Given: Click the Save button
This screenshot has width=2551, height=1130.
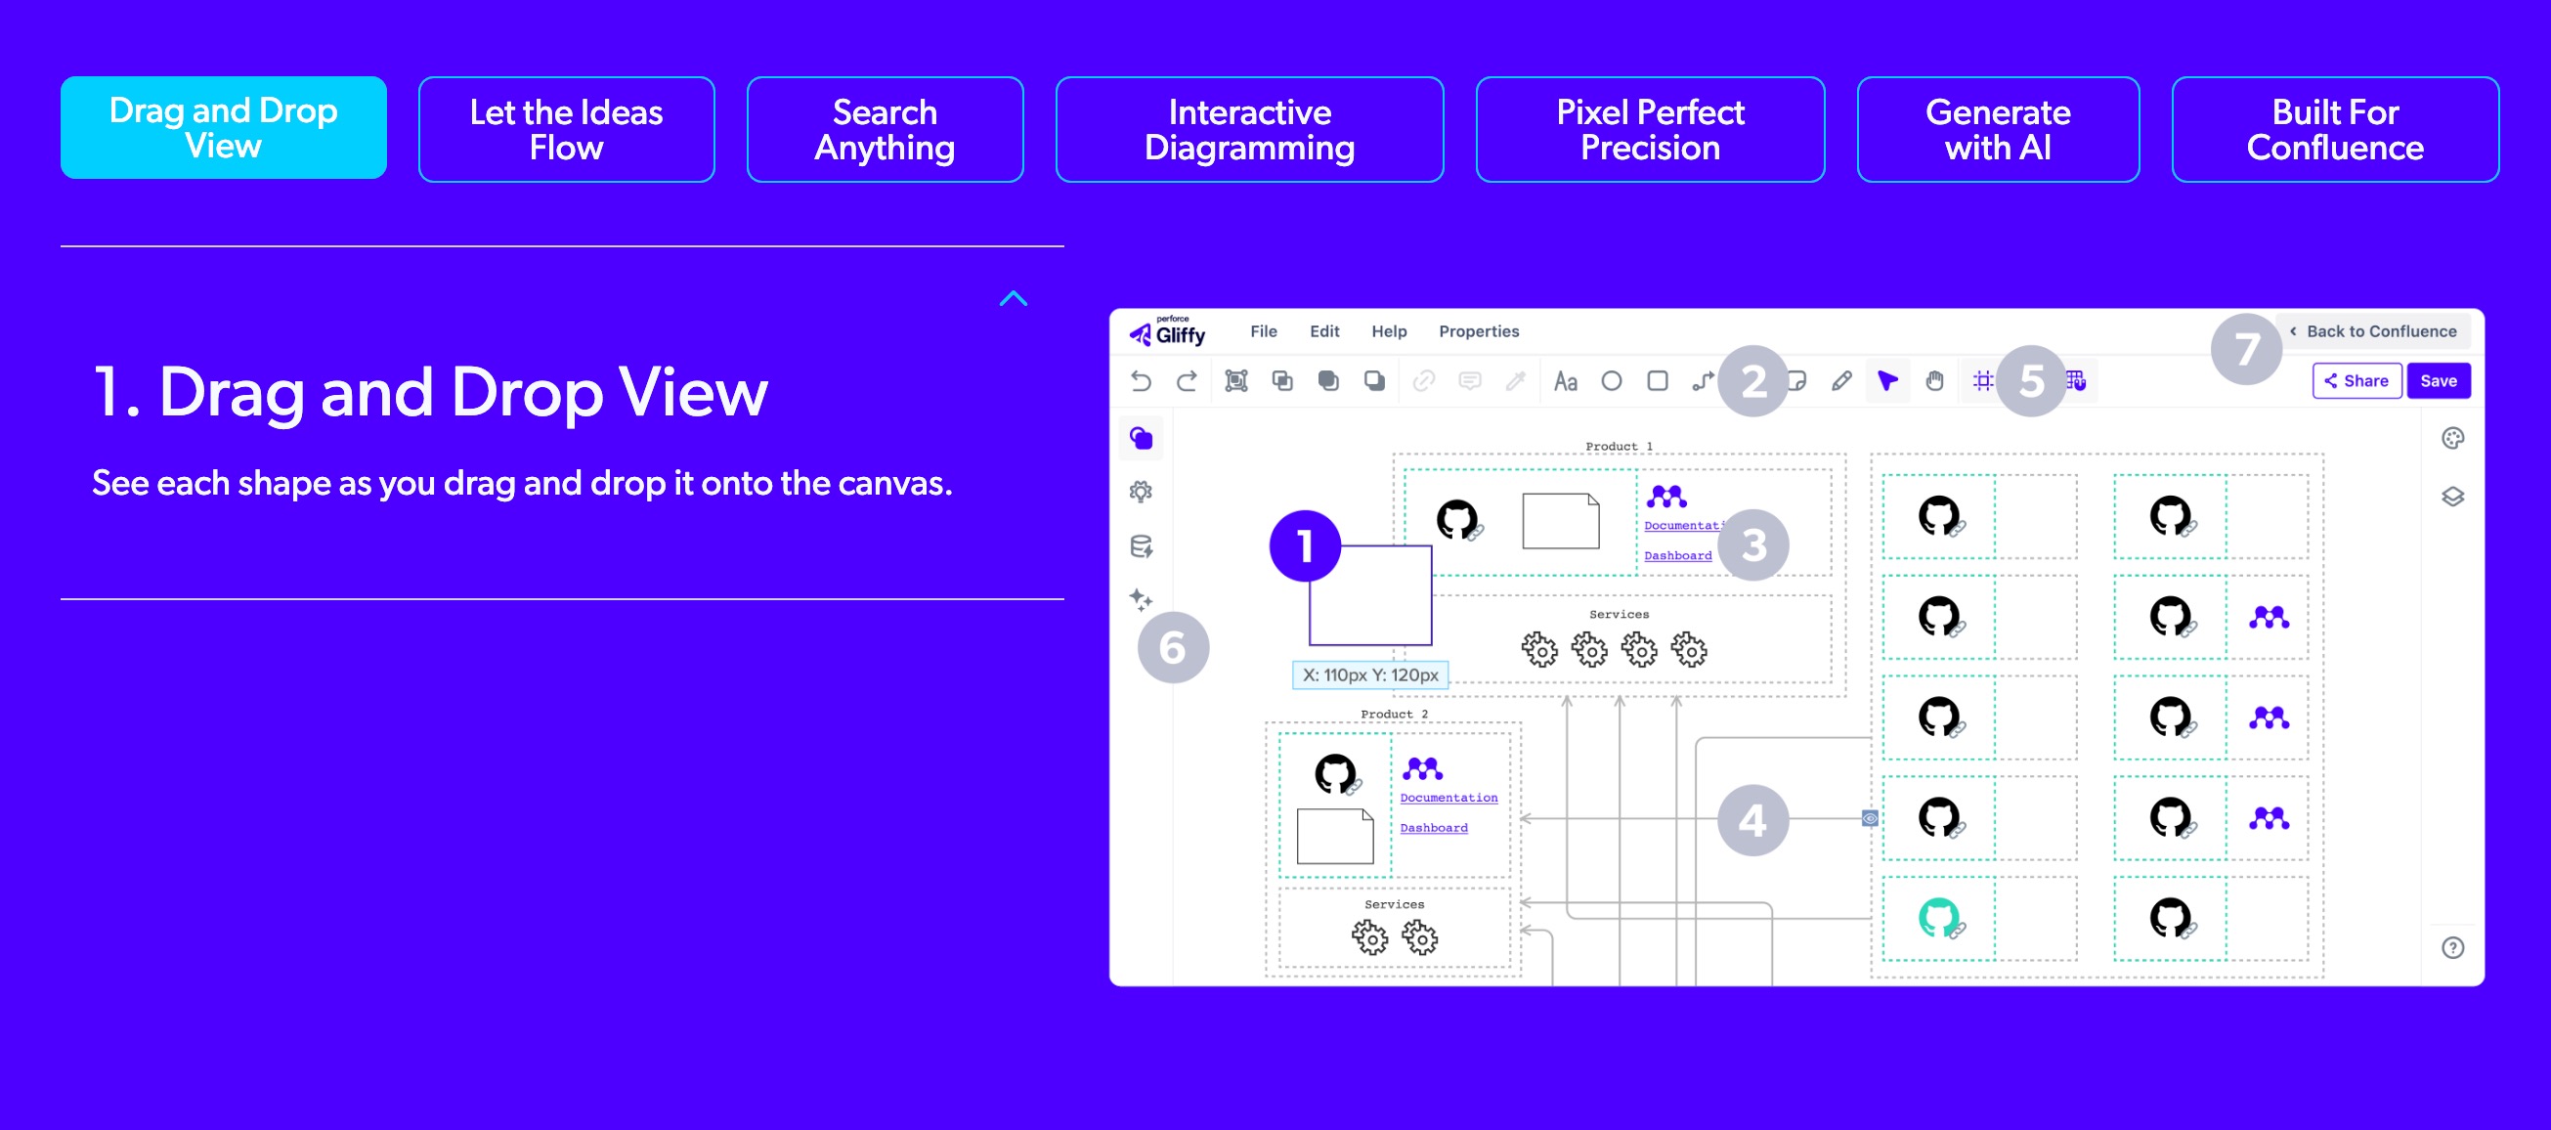Looking at the screenshot, I should coord(2438,381).
